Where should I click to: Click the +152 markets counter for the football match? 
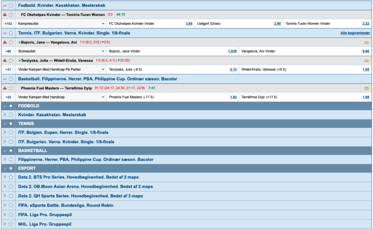point(8,23)
